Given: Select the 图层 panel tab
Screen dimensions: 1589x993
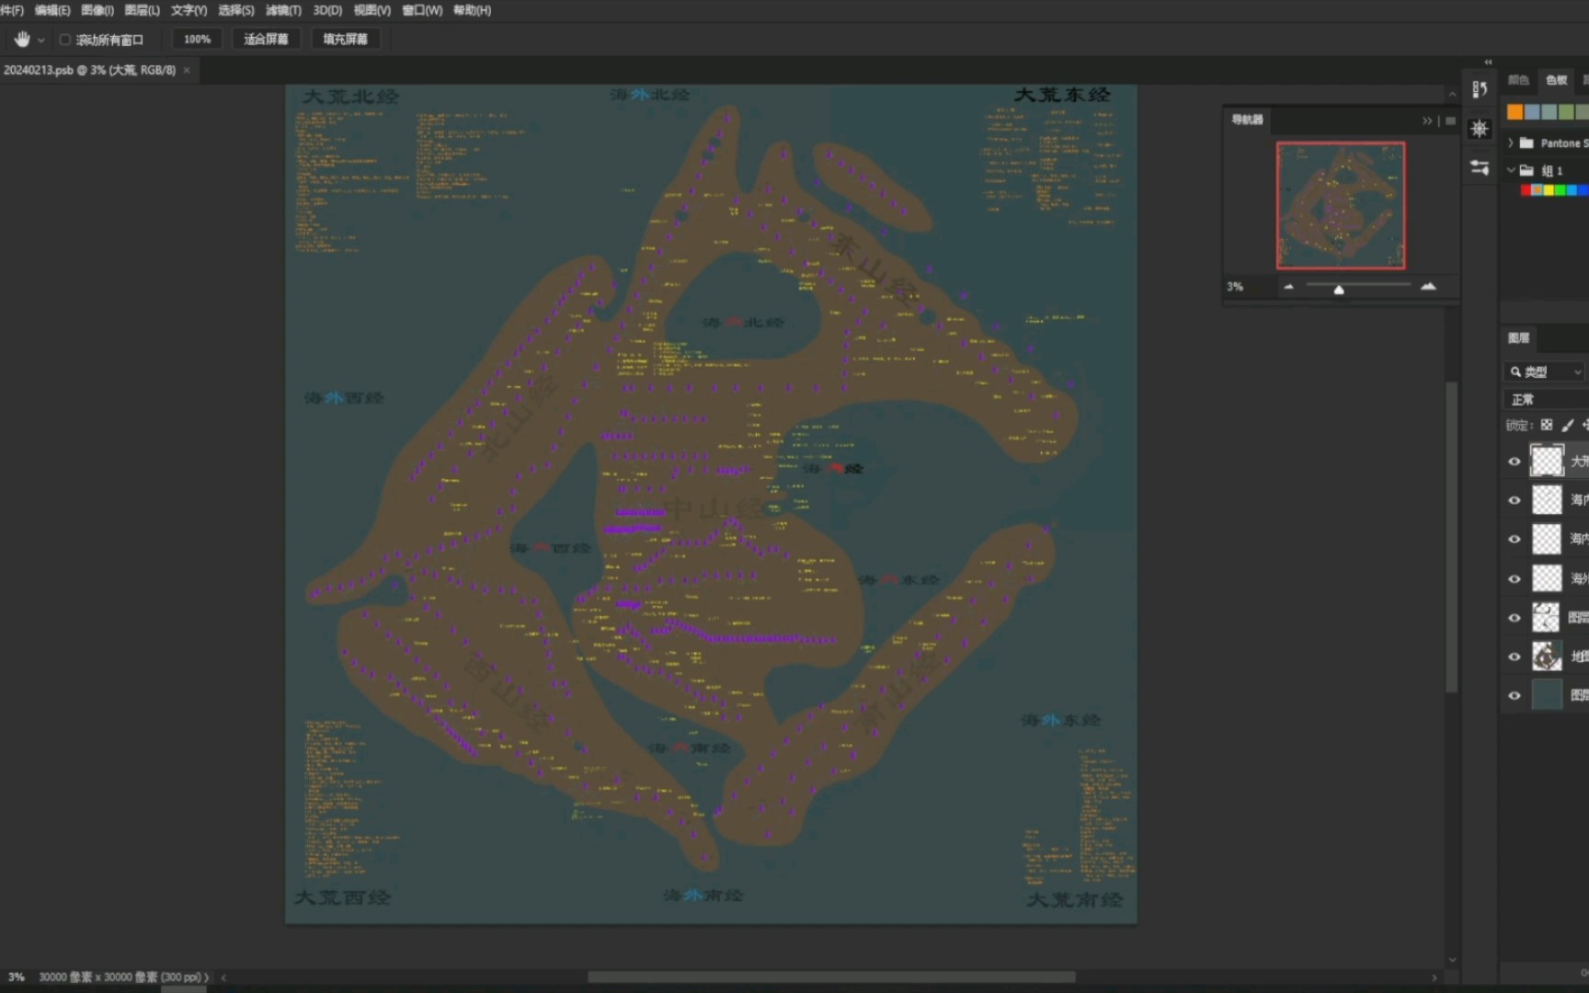Looking at the screenshot, I should 1518,337.
